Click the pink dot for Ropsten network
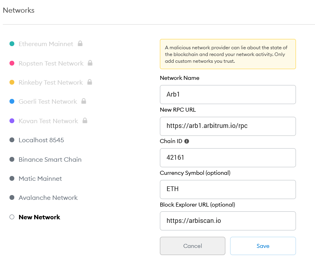The image size is (315, 263). tap(12, 63)
